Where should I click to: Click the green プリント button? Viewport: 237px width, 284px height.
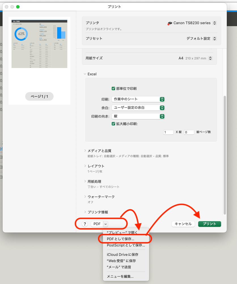click(210, 224)
